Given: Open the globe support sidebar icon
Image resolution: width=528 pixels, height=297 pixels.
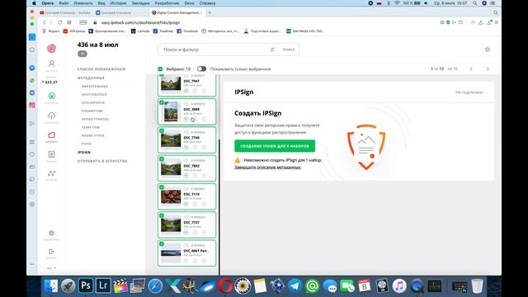Looking at the screenshot, I should pyautogui.click(x=51, y=233).
